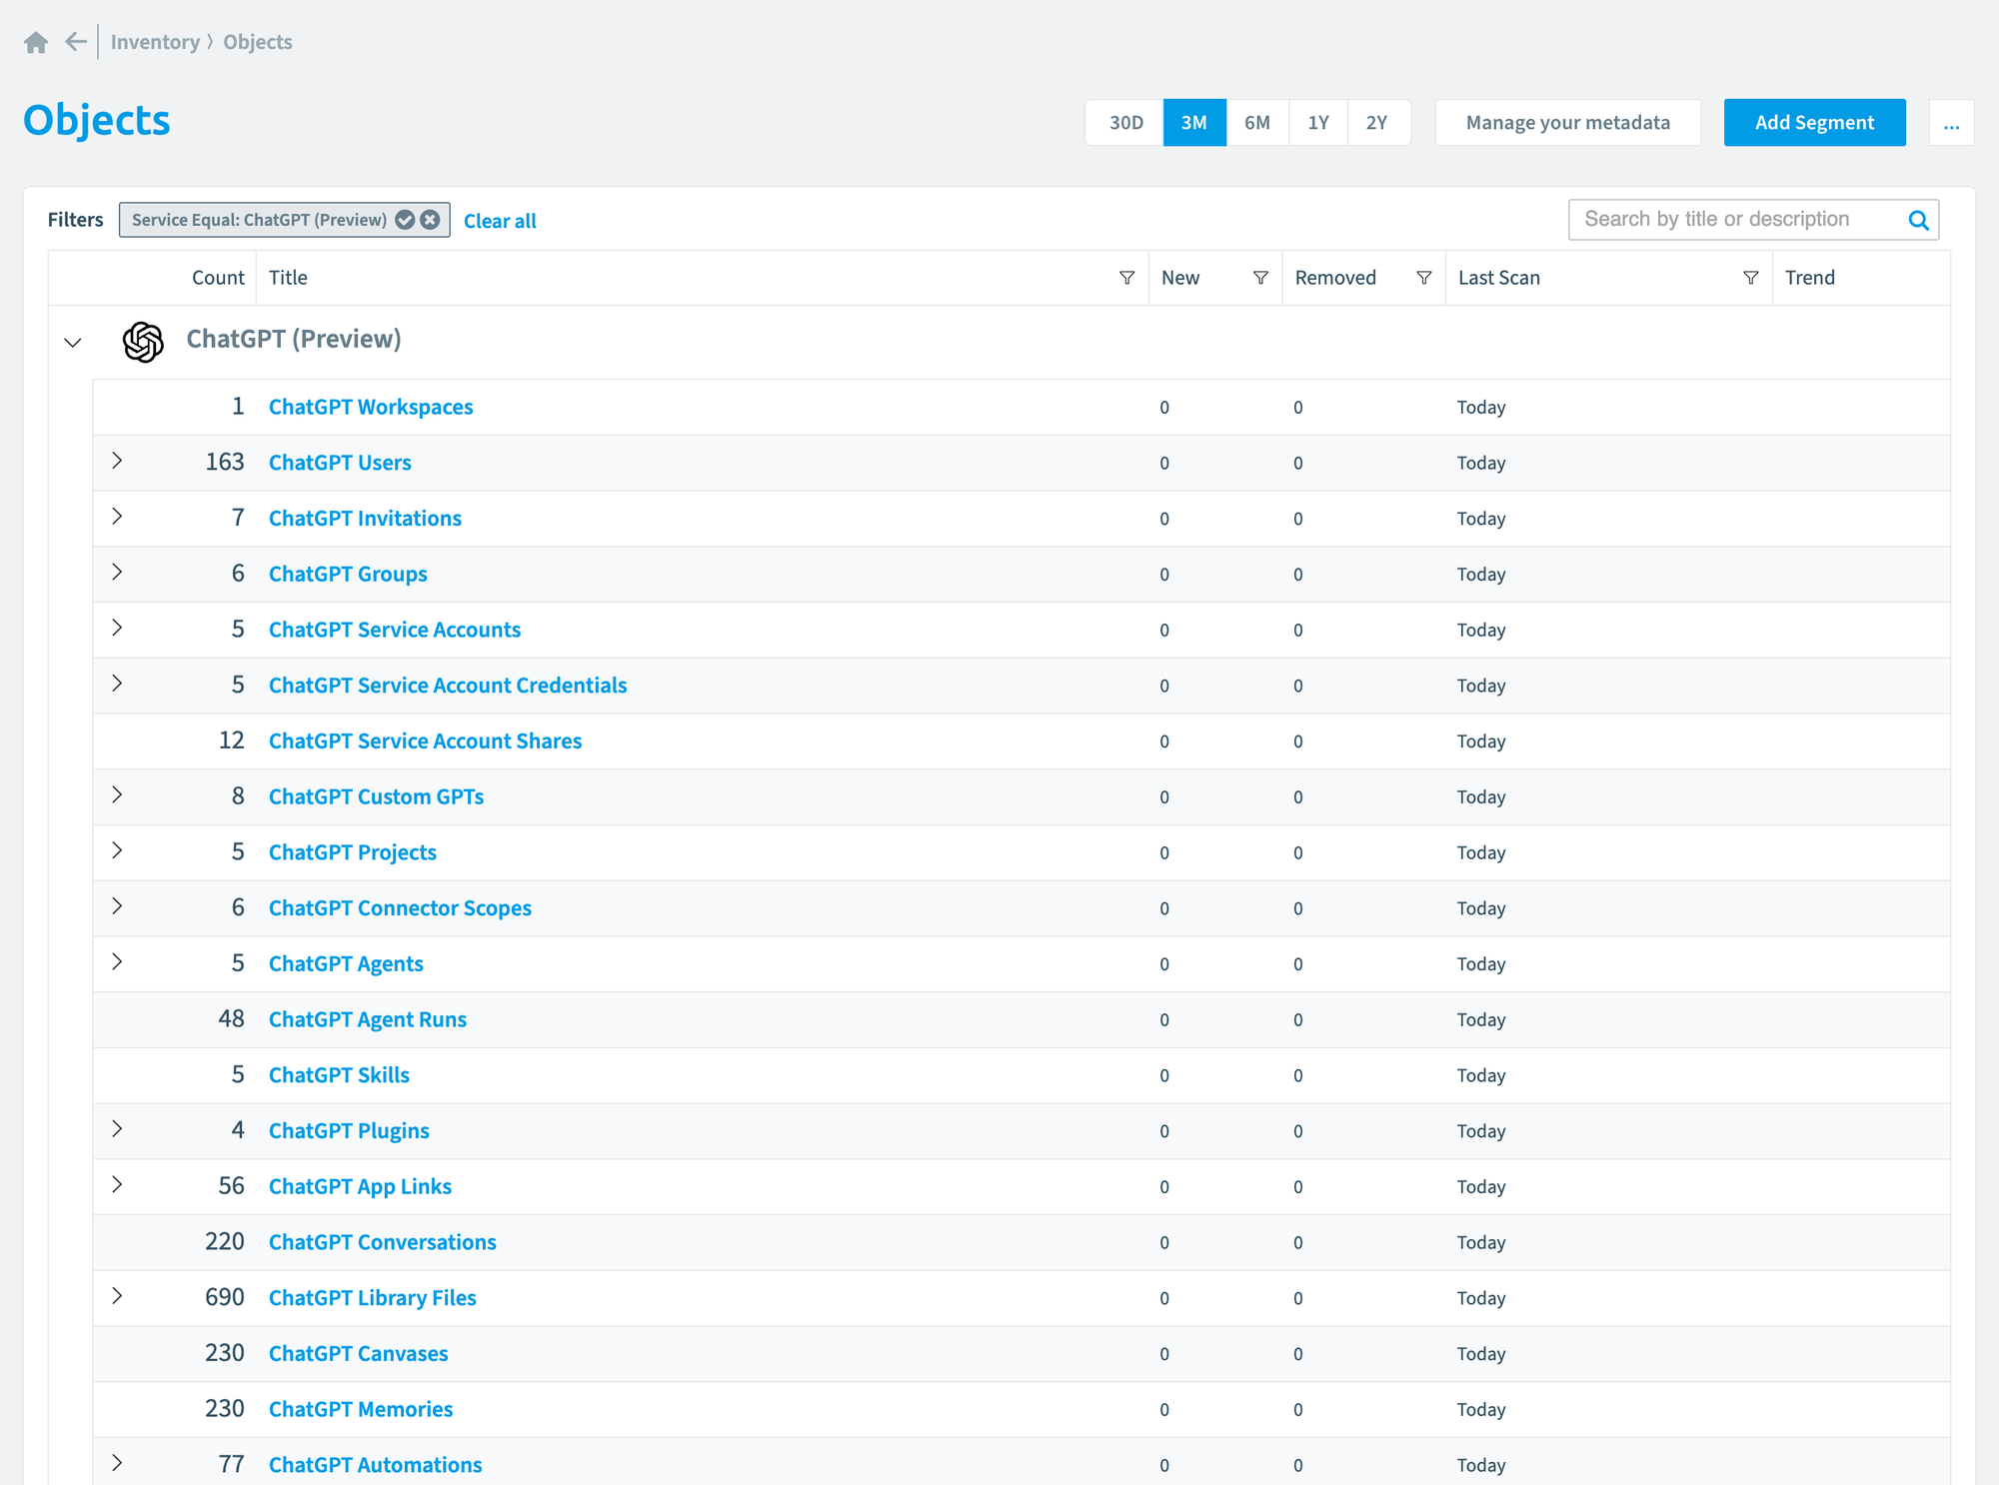Click the search magnifier icon
The width and height of the screenshot is (1999, 1485).
coord(1918,220)
